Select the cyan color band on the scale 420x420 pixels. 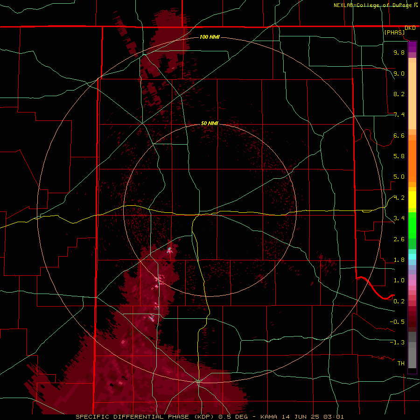pyautogui.click(x=412, y=257)
